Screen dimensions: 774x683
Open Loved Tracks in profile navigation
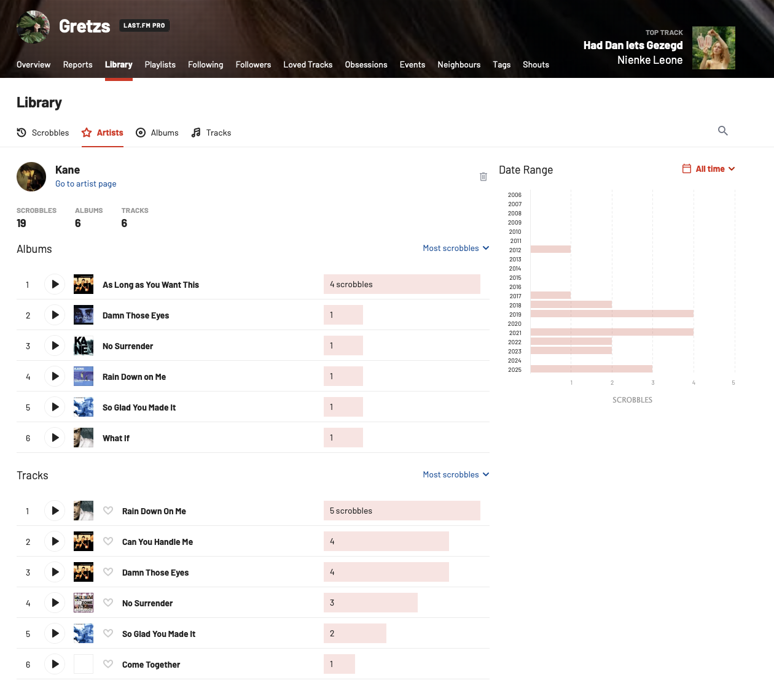pyautogui.click(x=308, y=64)
